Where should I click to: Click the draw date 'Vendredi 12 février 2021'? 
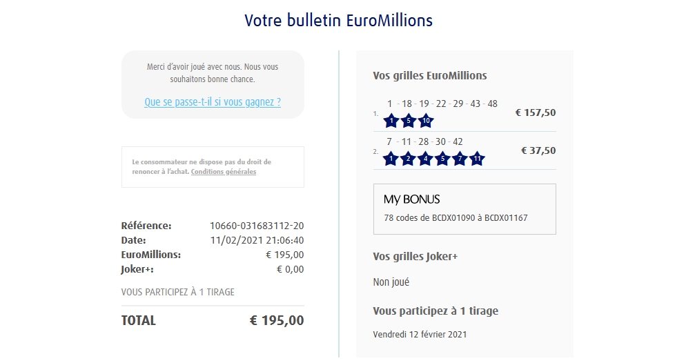(x=420, y=334)
